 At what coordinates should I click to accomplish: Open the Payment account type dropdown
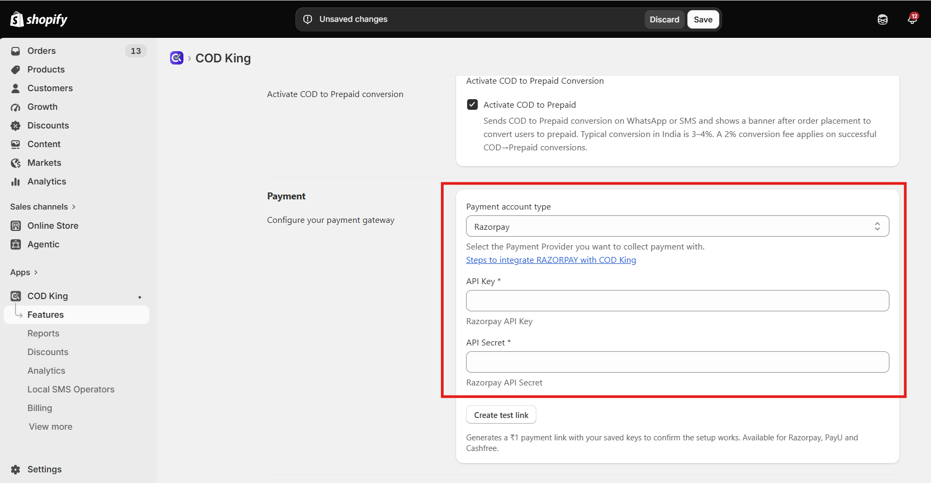(677, 226)
